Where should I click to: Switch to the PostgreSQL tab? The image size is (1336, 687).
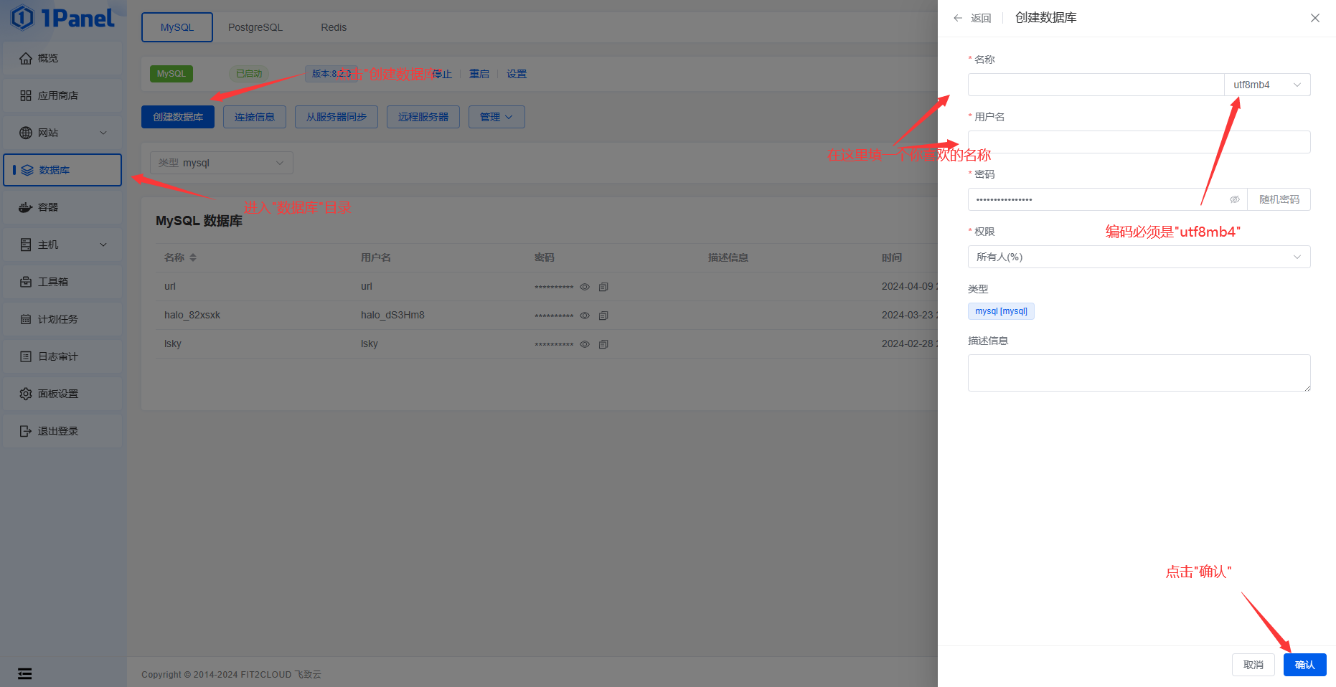point(255,27)
